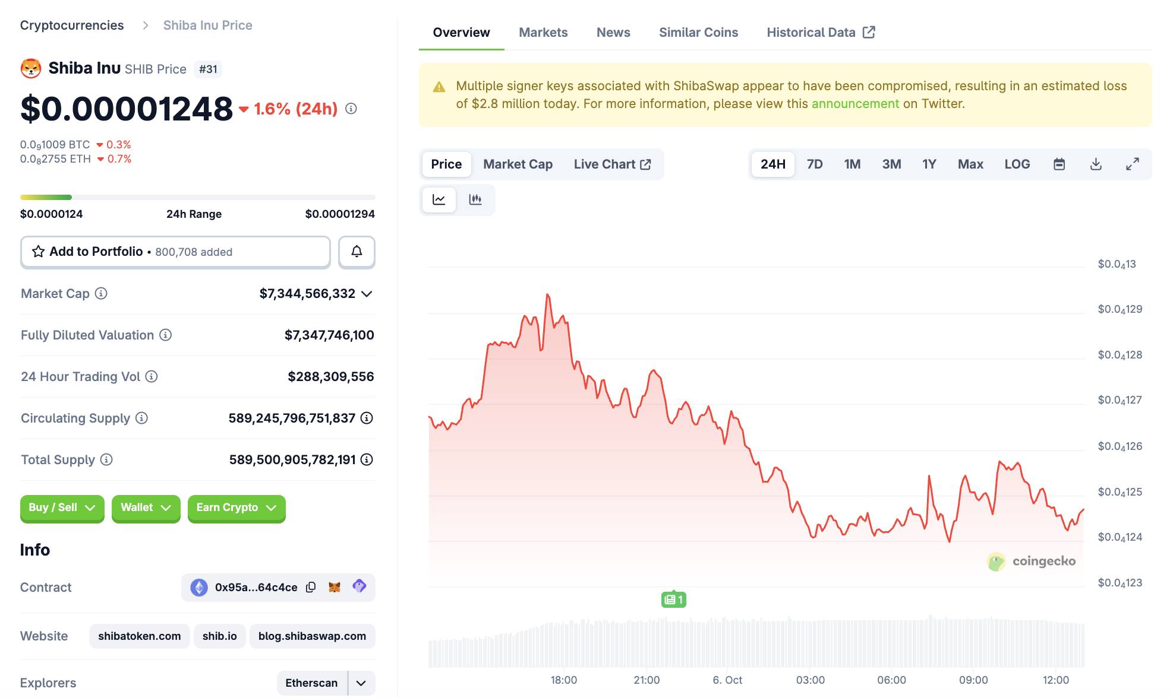Image resolution: width=1173 pixels, height=698 pixels.
Task: Click the 24h Range progress bar
Action: [197, 197]
